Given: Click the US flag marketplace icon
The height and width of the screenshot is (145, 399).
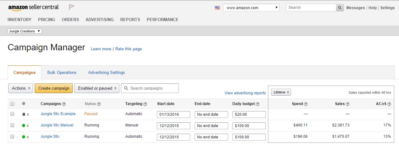Looking at the screenshot, I should pos(217,8).
